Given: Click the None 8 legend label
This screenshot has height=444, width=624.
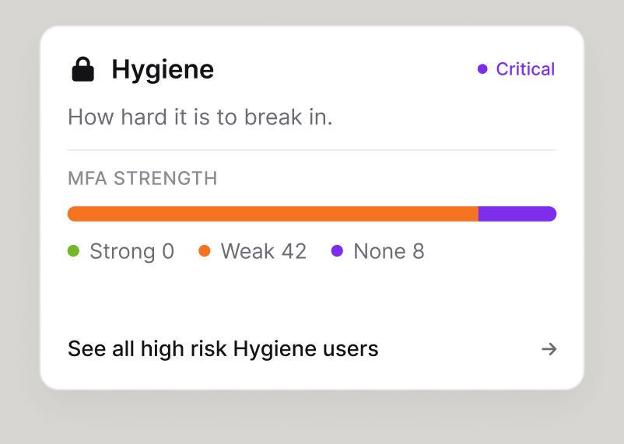Looking at the screenshot, I should (389, 251).
